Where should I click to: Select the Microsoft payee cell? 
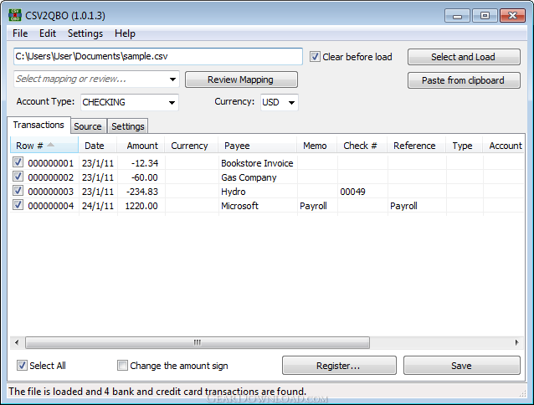point(258,206)
